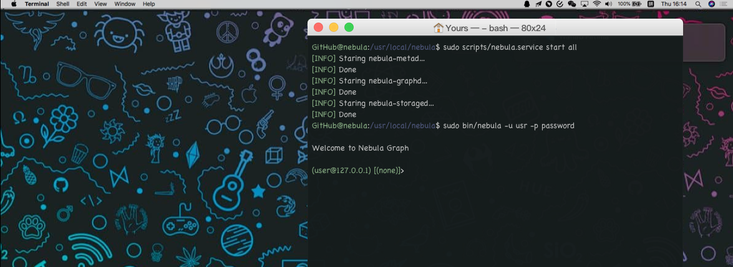The image size is (733, 267).
Task: Open the Shell menu
Action: point(63,4)
